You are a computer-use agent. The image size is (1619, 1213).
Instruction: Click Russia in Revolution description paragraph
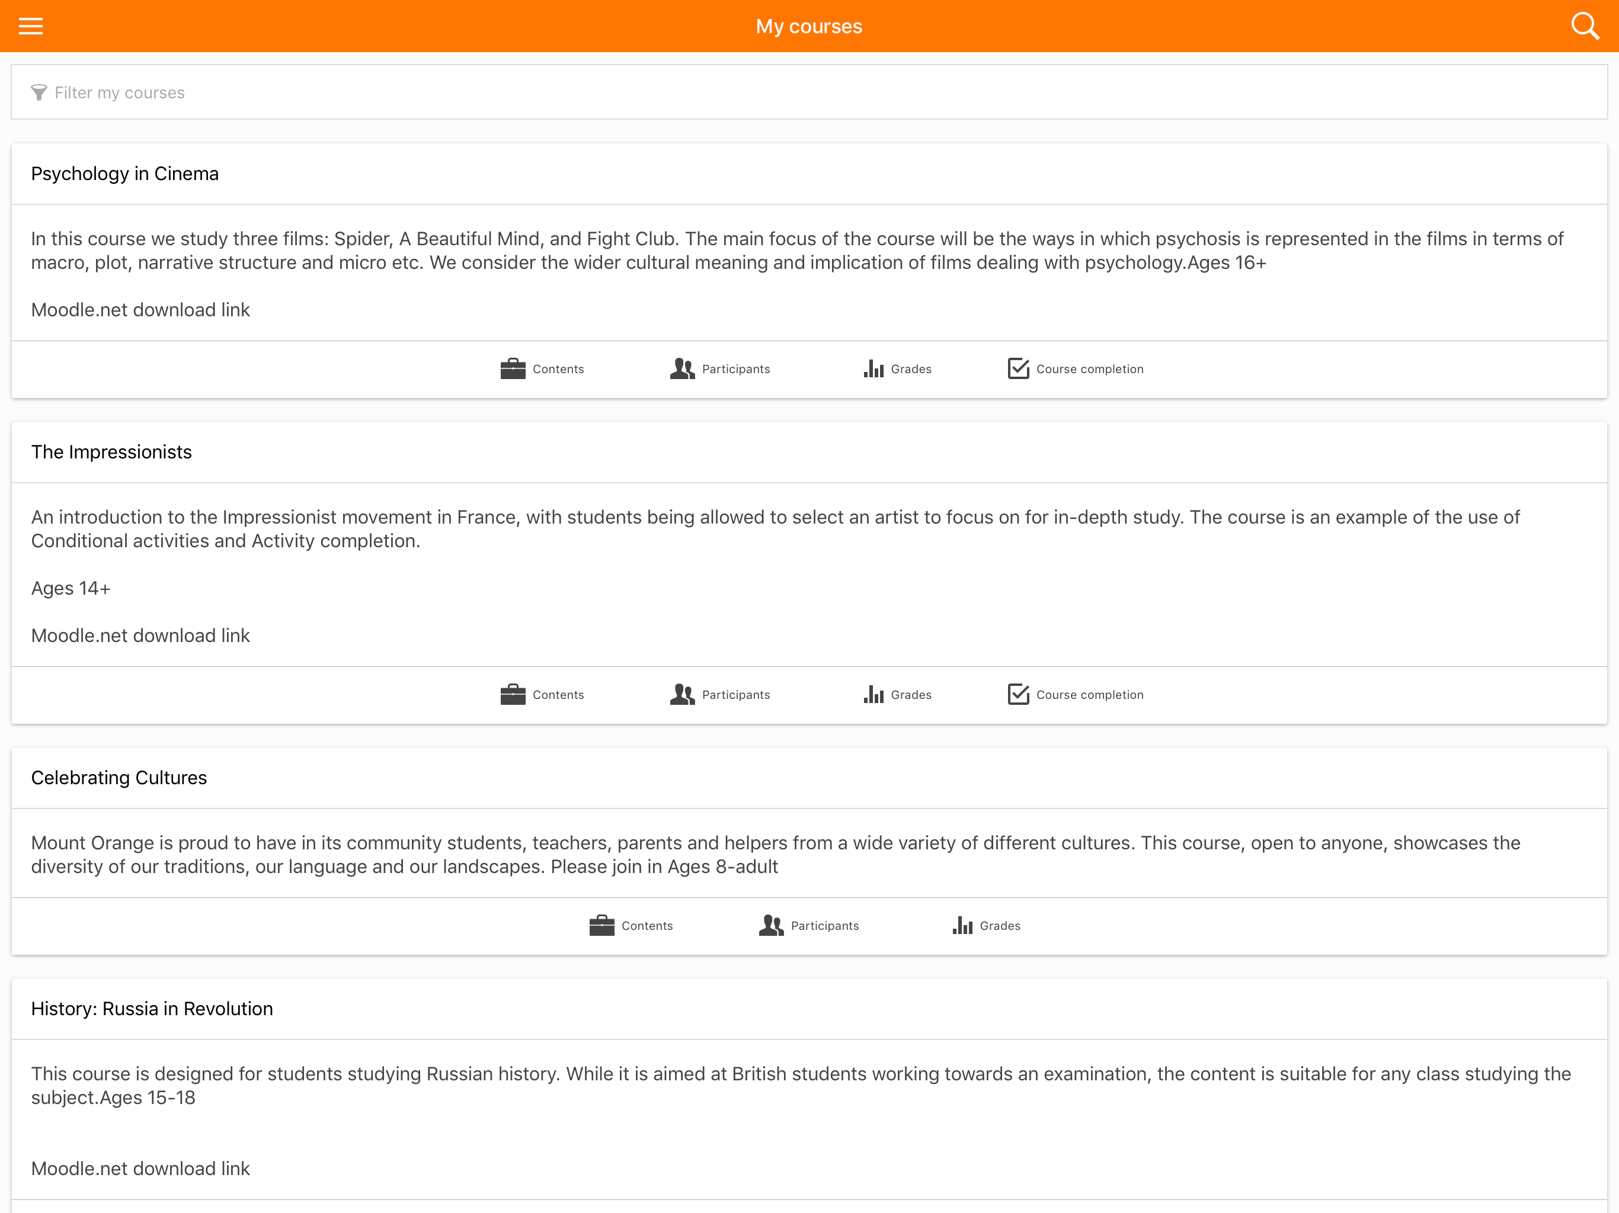(x=801, y=1086)
